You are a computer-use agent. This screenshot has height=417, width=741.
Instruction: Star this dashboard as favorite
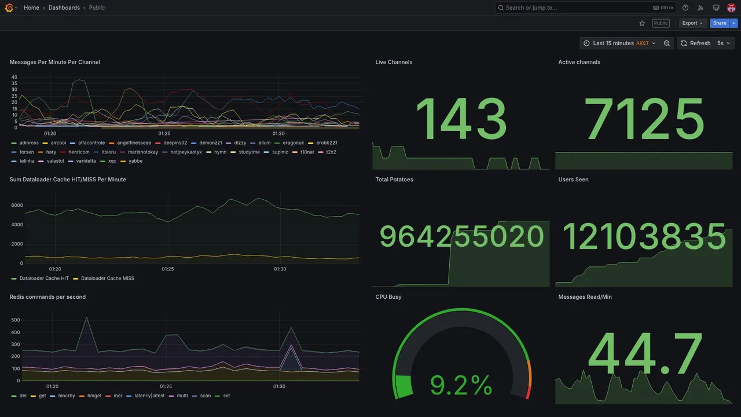coord(642,23)
